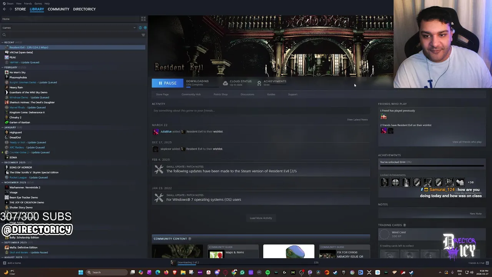Image resolution: width=492 pixels, height=277 pixels.
Task: Open the Community Hub link
Action: click(x=191, y=94)
